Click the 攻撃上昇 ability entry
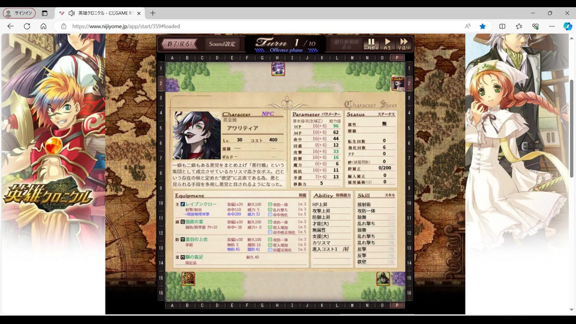 click(x=321, y=211)
